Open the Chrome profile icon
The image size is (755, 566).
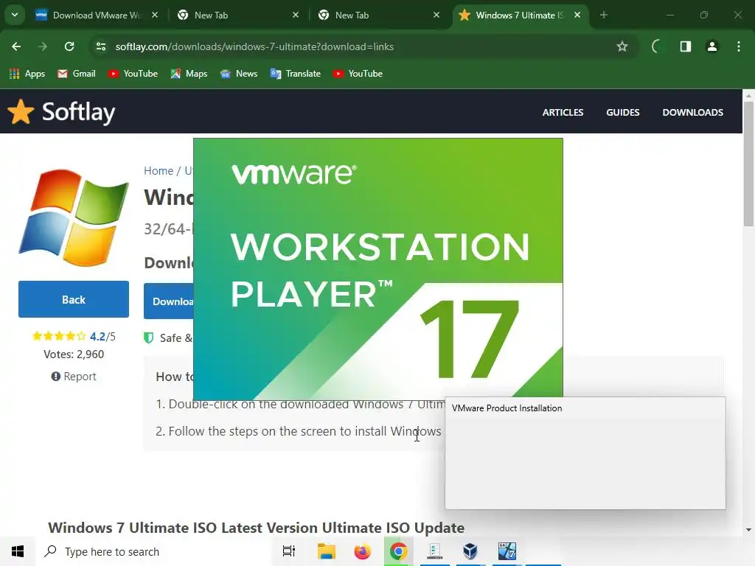(712, 46)
